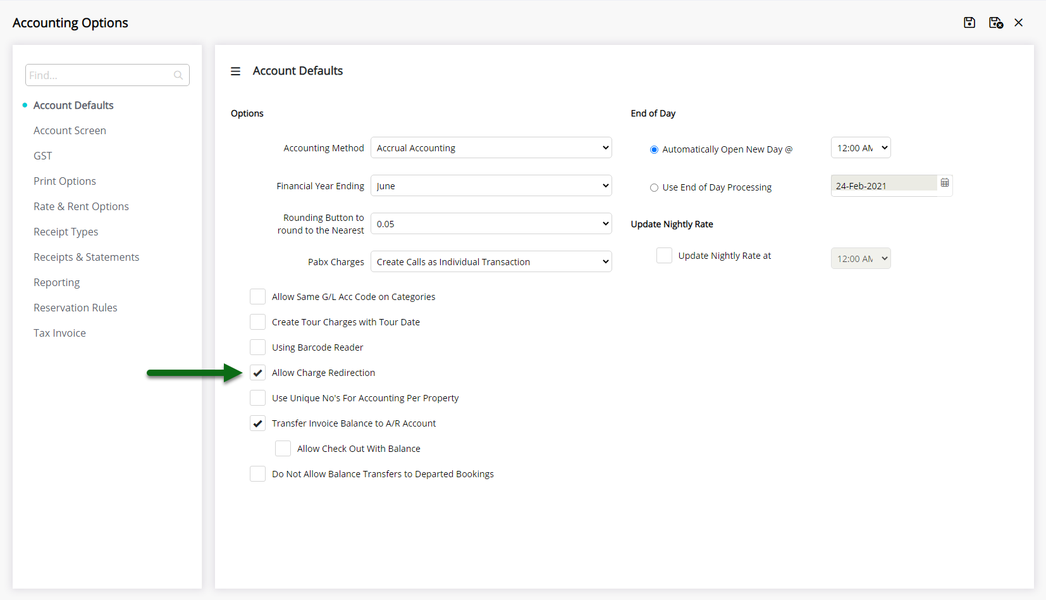Select Tax Invoice in the sidebar
The width and height of the screenshot is (1046, 600).
59,333
